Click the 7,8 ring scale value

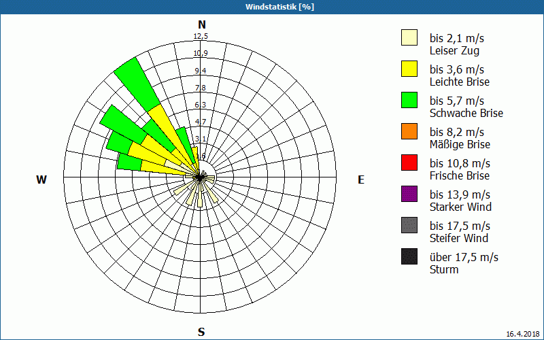coord(201,88)
